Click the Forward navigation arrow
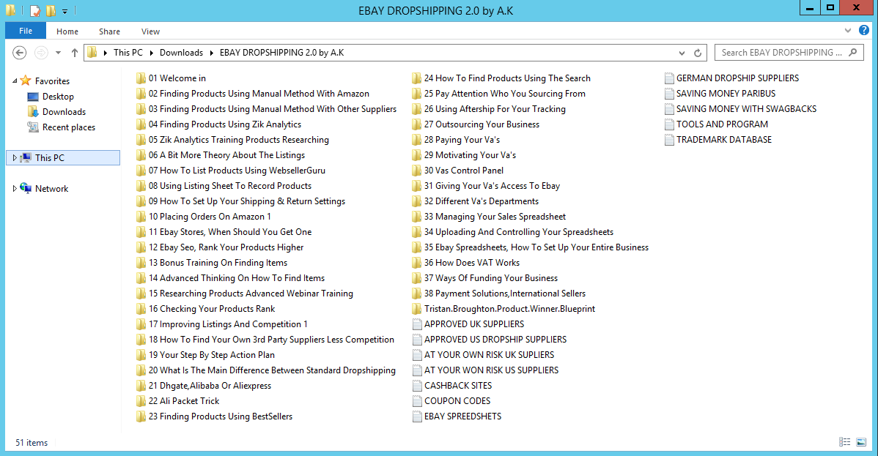Viewport: 878px width, 456px height. tap(41, 53)
